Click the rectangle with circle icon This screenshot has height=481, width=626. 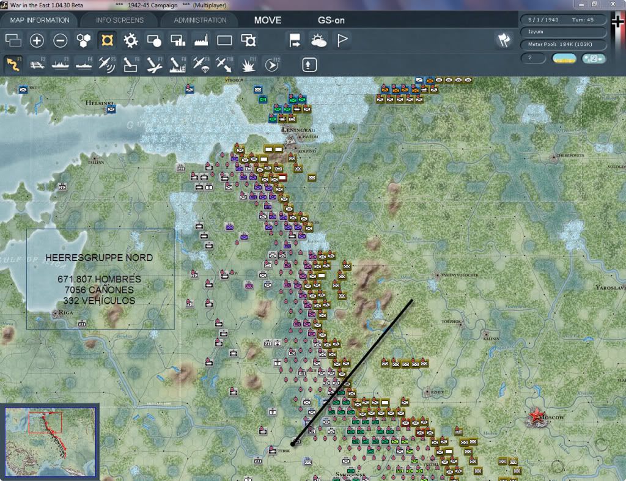[x=154, y=40]
